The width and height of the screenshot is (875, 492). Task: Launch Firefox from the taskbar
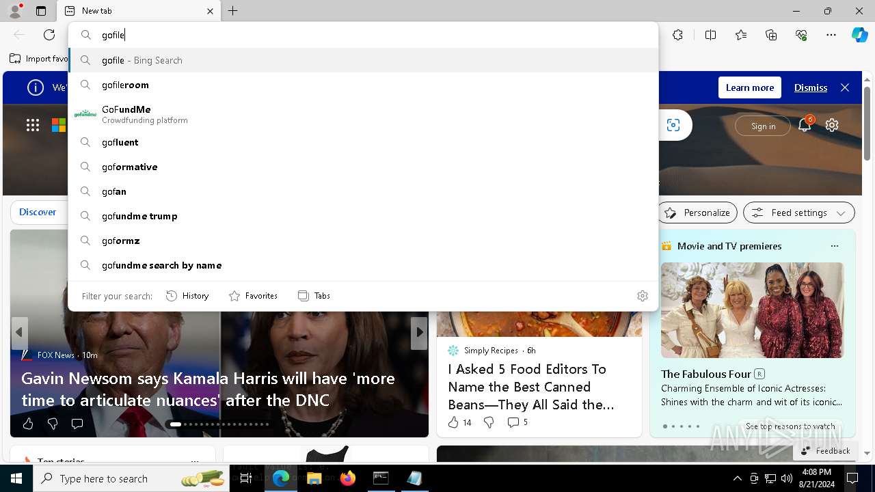coord(348,478)
